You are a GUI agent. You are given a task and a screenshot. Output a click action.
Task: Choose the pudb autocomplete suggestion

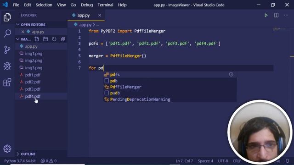tap(170, 93)
